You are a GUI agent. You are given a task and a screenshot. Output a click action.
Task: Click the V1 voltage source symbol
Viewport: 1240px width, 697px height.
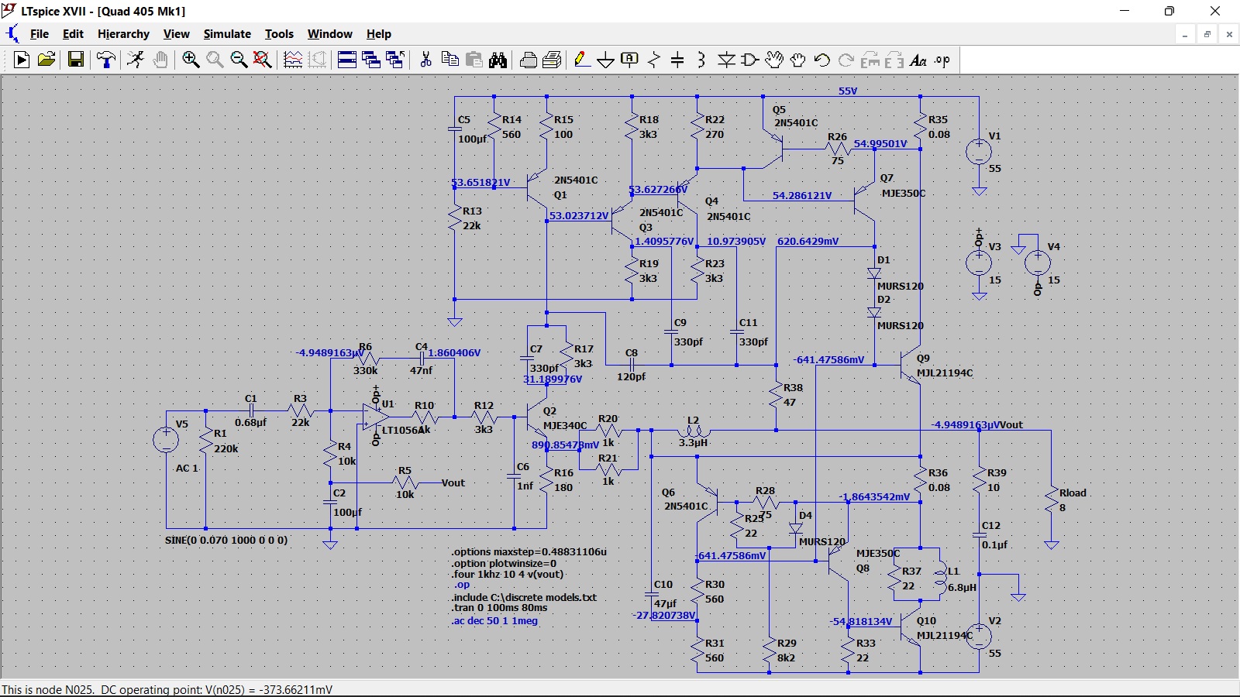(x=979, y=152)
